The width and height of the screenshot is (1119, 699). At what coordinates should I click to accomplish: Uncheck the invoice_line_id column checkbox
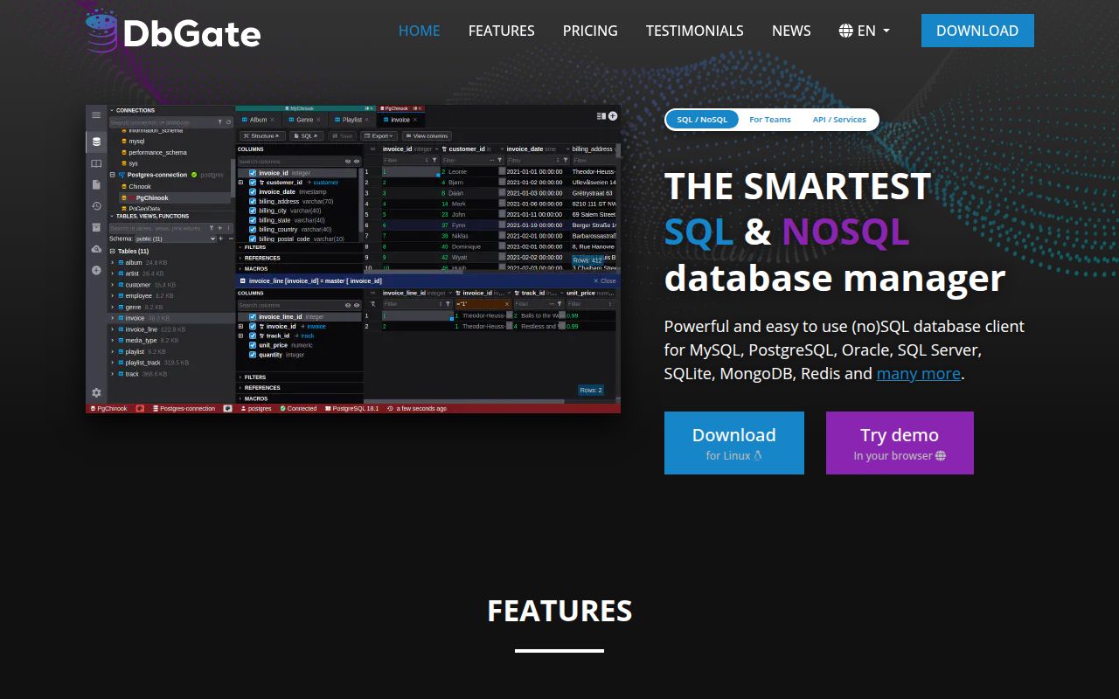pos(253,317)
